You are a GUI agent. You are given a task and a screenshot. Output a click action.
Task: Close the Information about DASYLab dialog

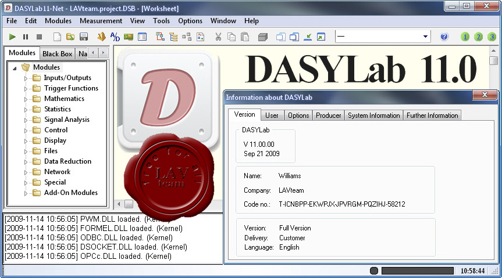point(485,95)
